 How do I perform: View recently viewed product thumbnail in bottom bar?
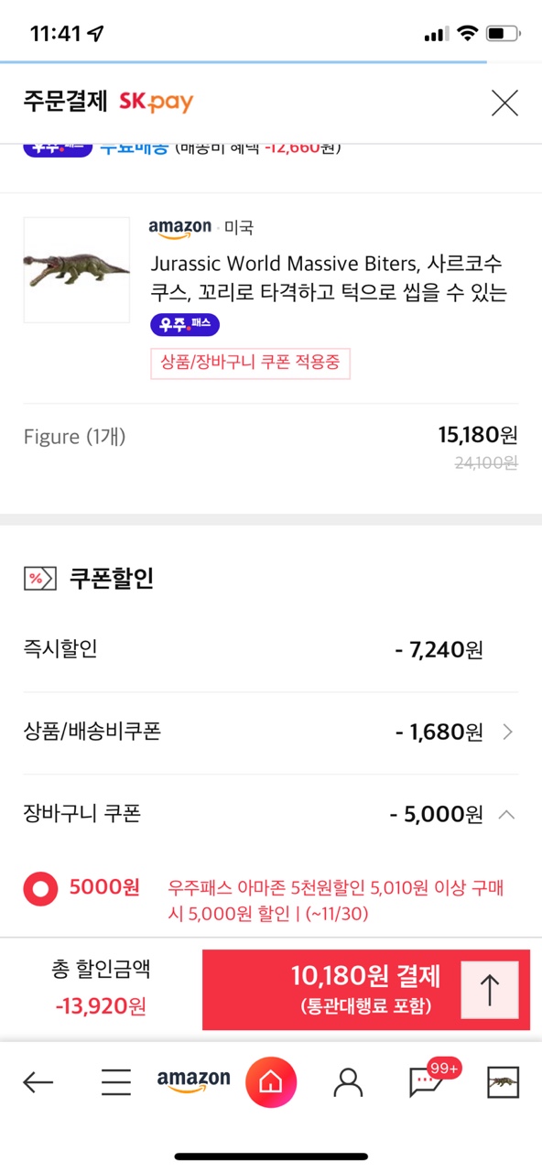click(x=503, y=1082)
